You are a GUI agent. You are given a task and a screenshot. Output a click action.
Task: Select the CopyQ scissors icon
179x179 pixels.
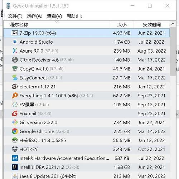(x=15, y=69)
